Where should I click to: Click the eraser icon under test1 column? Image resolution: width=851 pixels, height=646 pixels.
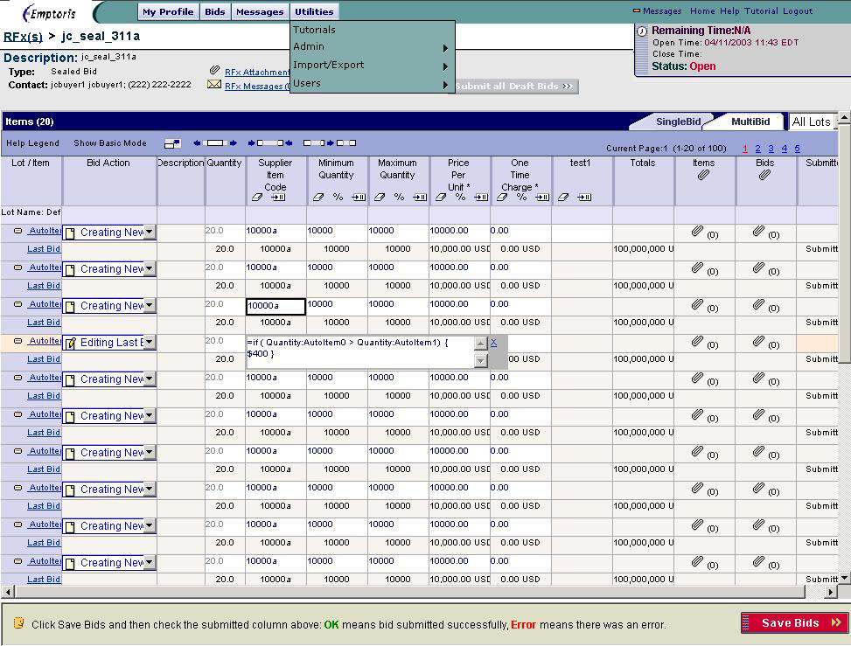pyautogui.click(x=563, y=198)
